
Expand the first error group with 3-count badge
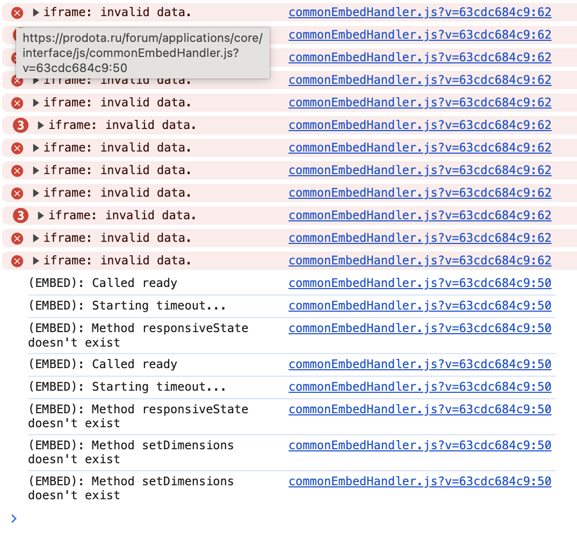pos(41,125)
